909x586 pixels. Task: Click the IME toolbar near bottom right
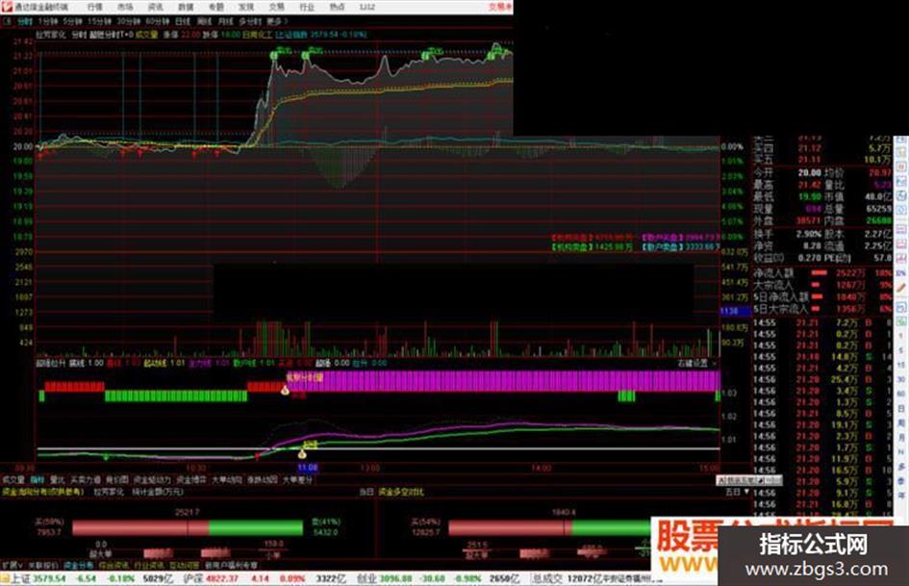click(x=749, y=480)
